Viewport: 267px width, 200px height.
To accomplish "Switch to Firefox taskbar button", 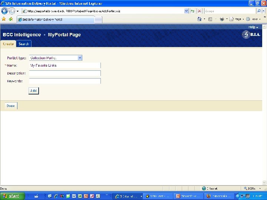I will 219,196.
